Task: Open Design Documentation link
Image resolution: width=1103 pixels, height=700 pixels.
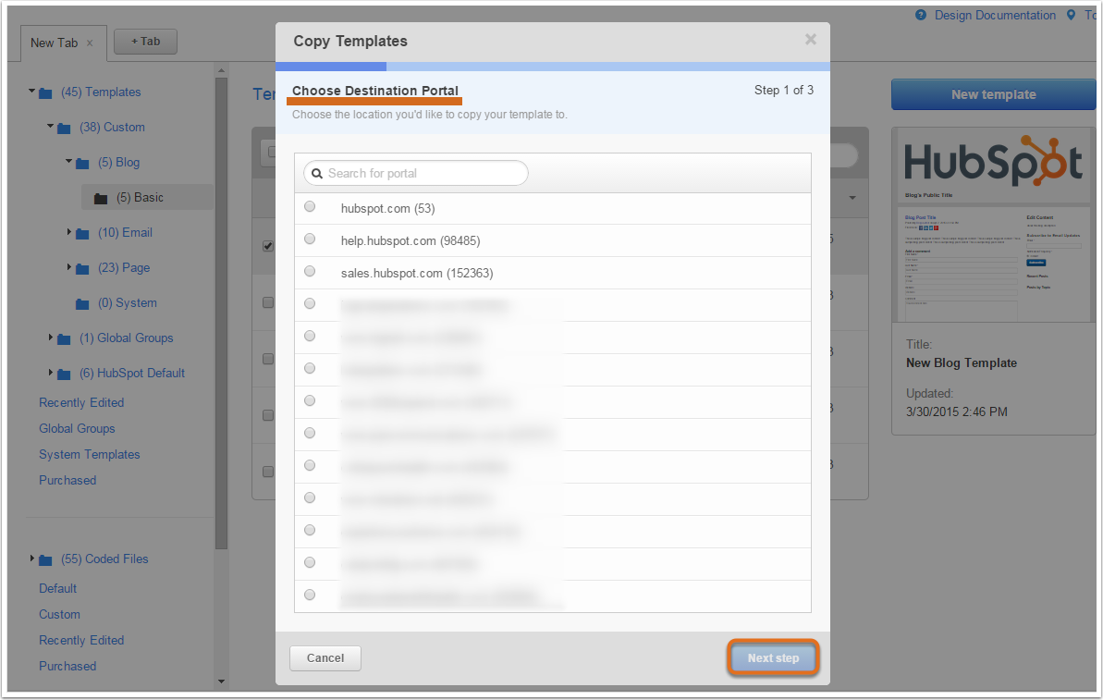Action: [995, 15]
